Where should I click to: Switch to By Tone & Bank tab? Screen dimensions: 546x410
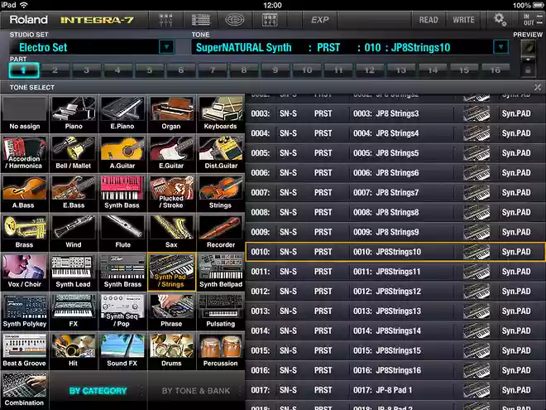[x=196, y=391]
